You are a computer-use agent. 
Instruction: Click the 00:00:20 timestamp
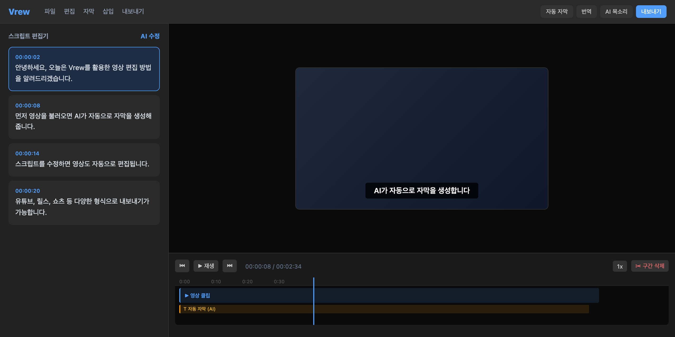click(x=28, y=191)
